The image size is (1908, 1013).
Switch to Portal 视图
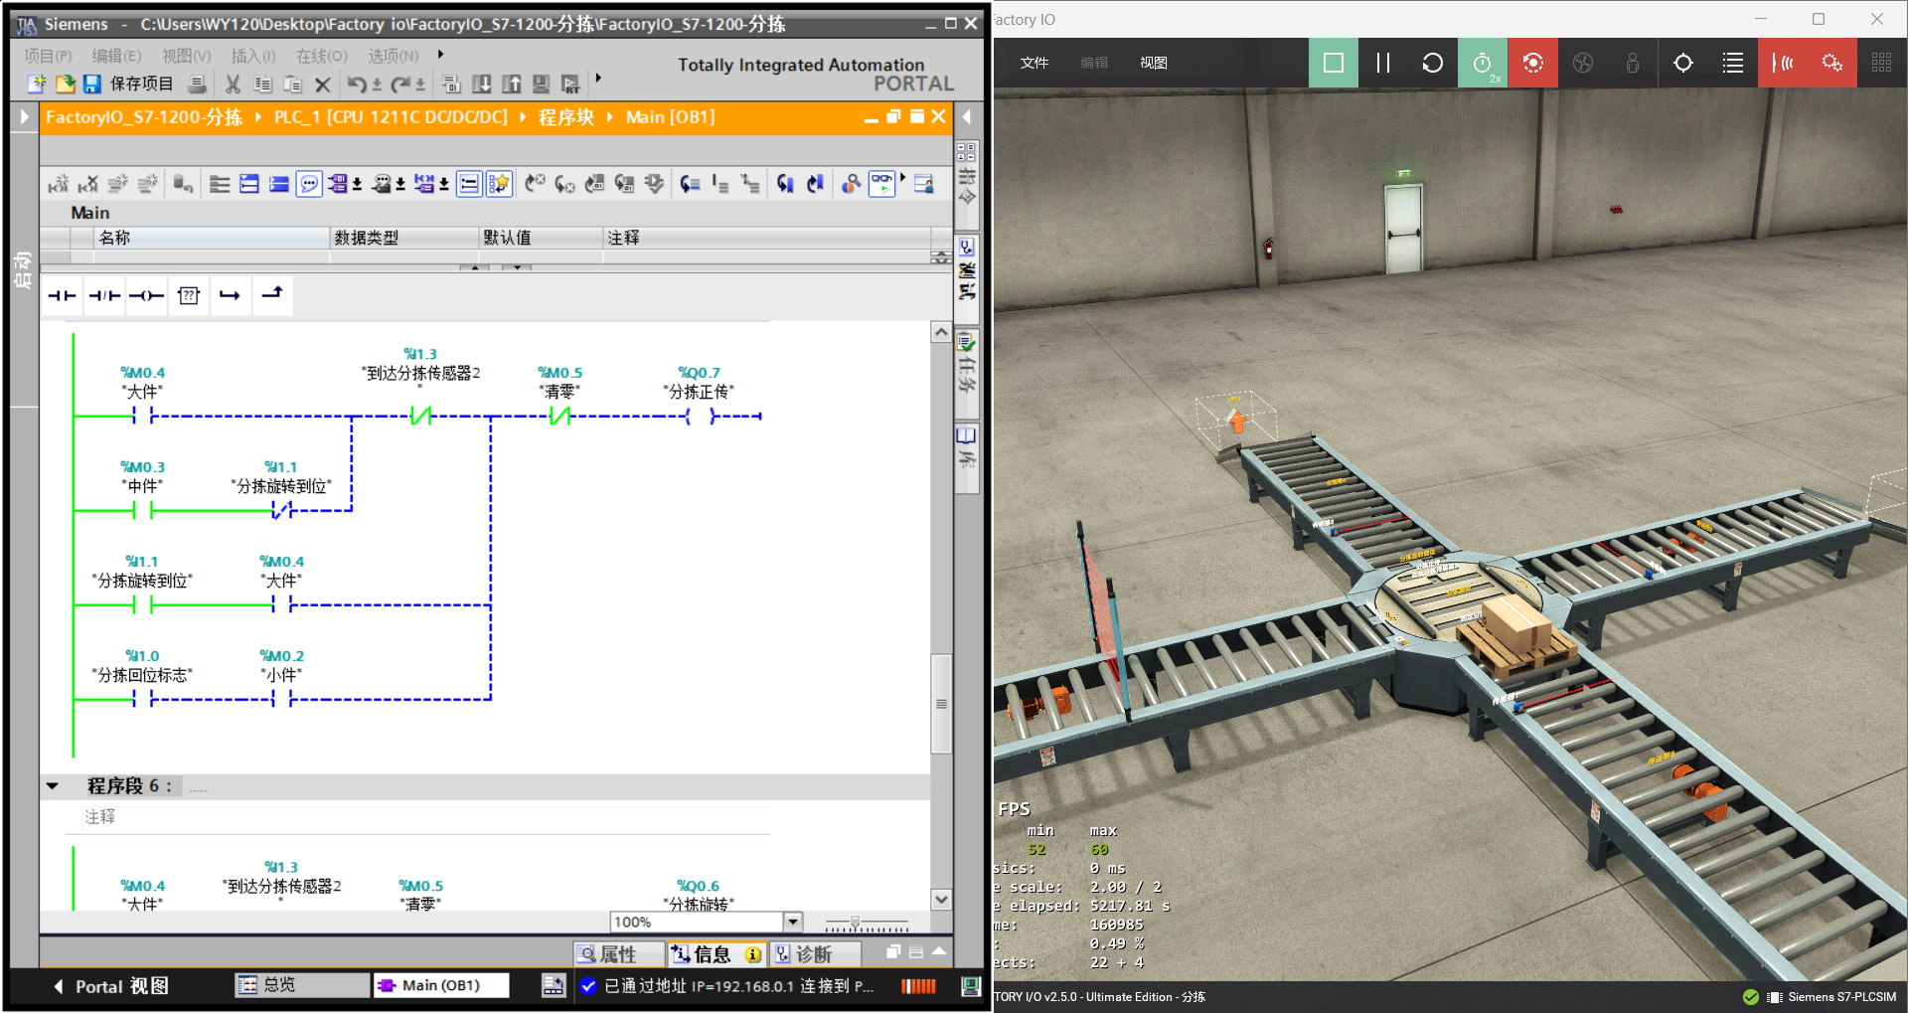(x=111, y=985)
